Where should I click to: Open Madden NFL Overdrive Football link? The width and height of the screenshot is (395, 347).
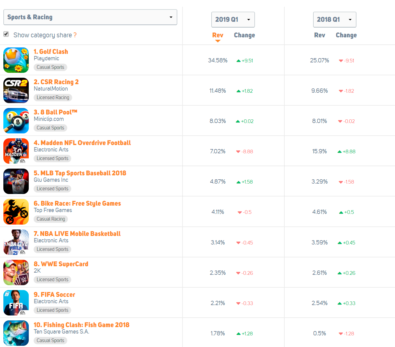(82, 143)
